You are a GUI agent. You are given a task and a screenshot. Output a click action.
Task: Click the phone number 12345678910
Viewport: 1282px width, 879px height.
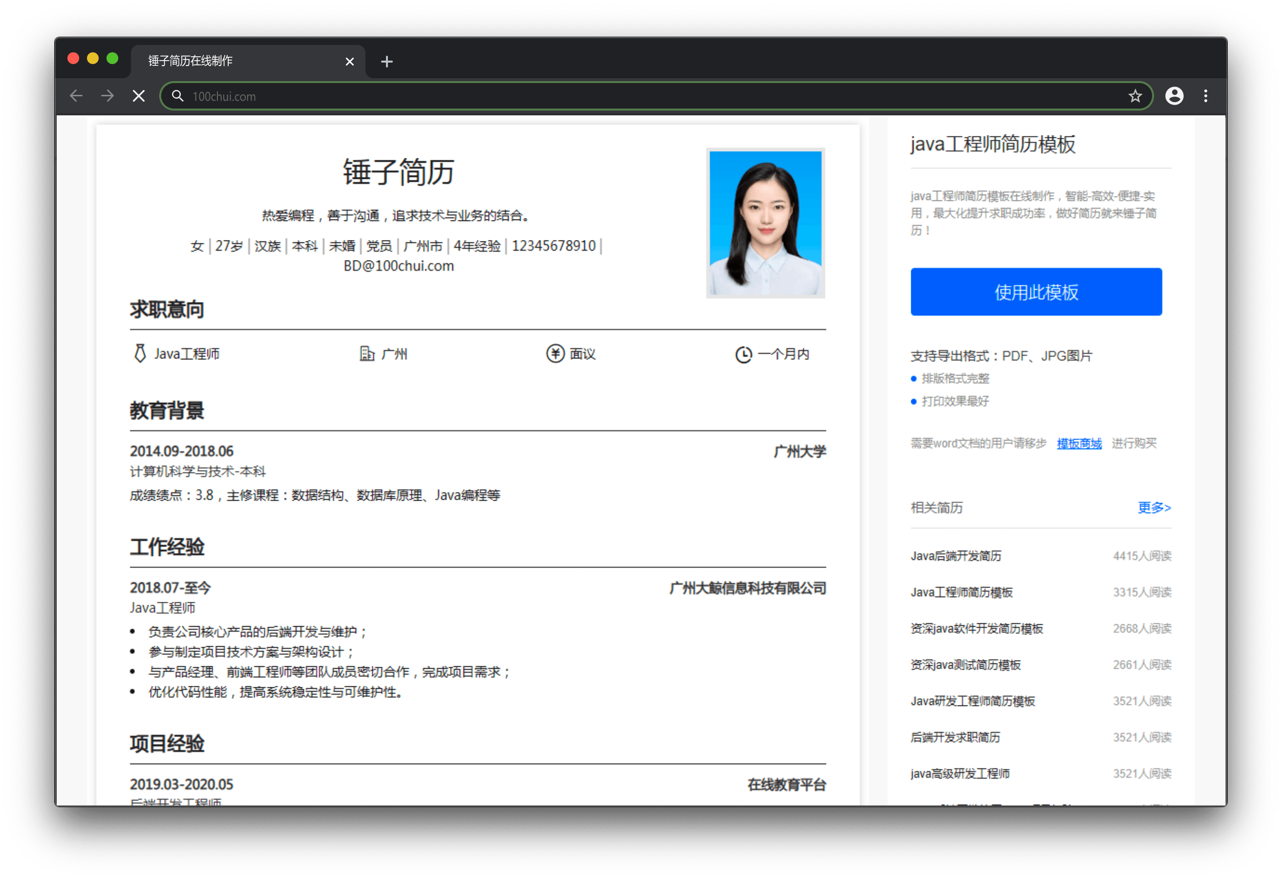coord(553,246)
